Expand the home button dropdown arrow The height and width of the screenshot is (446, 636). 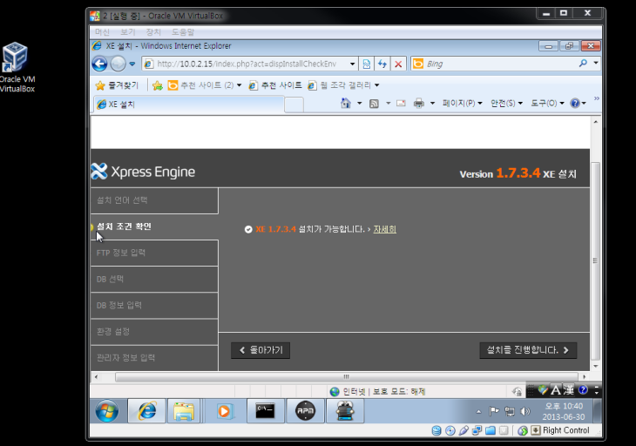click(359, 104)
